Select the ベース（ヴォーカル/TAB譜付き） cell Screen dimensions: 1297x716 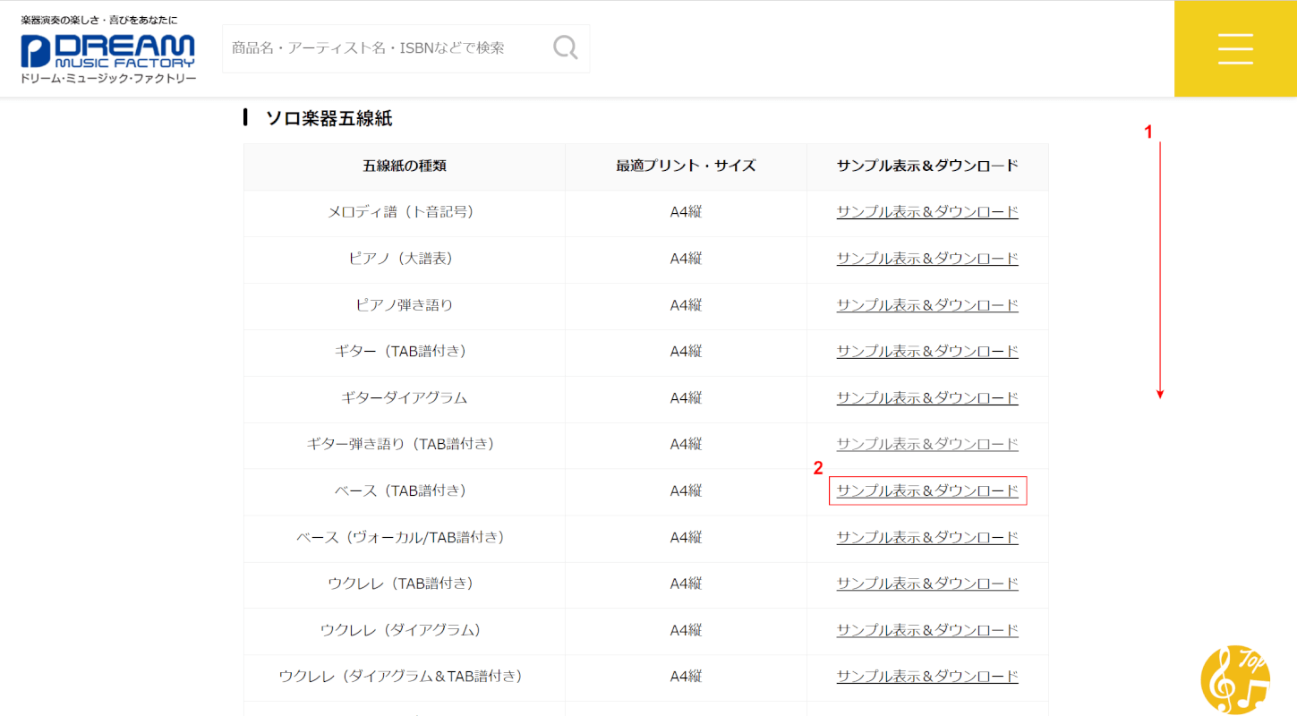[405, 539]
